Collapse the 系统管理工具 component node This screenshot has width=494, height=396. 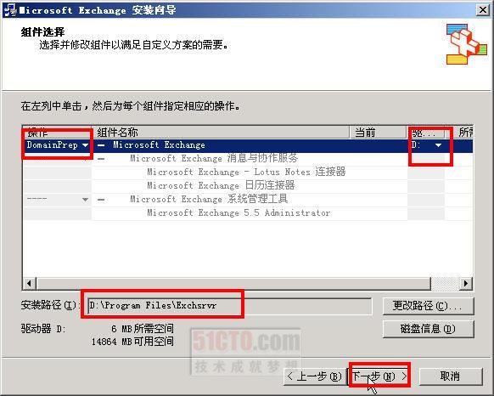click(101, 200)
